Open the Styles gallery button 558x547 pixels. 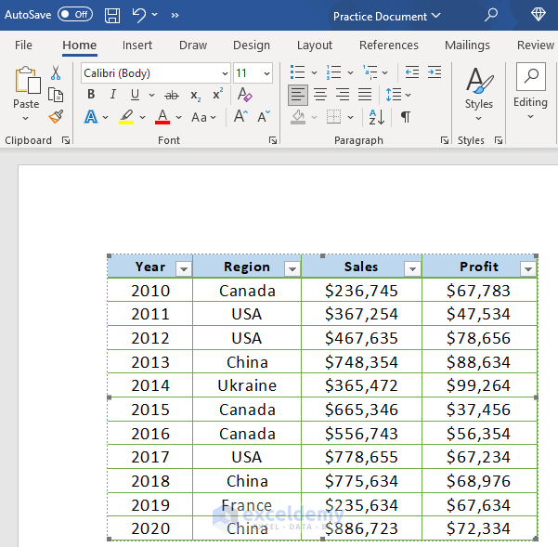479,93
